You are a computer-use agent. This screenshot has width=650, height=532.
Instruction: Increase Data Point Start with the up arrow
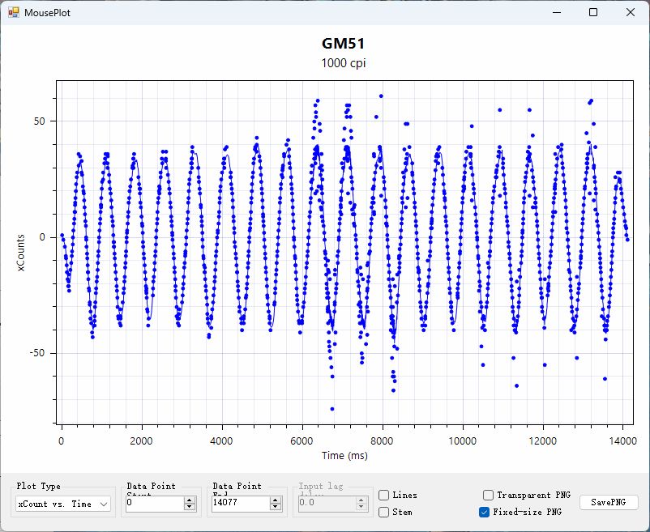pos(190,500)
